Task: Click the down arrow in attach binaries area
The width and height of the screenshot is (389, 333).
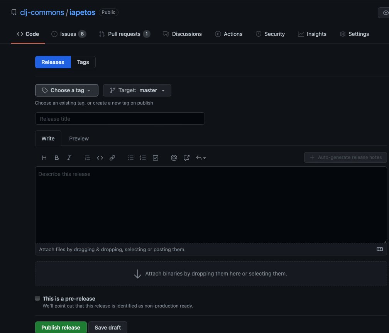Action: click(x=137, y=274)
